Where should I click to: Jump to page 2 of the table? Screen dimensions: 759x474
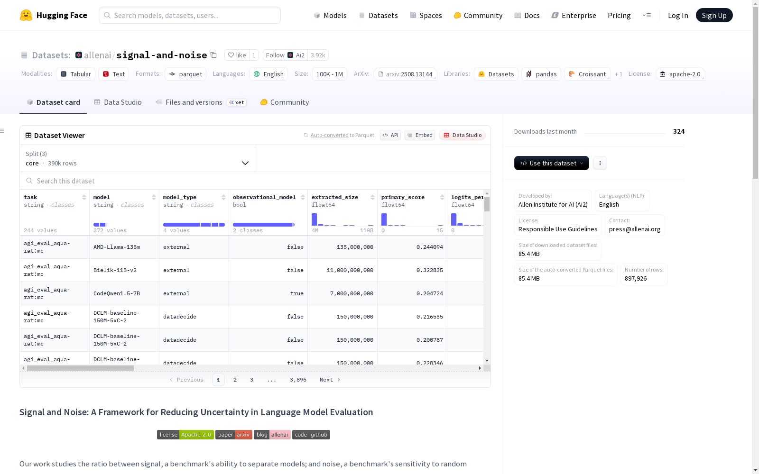coord(235,380)
